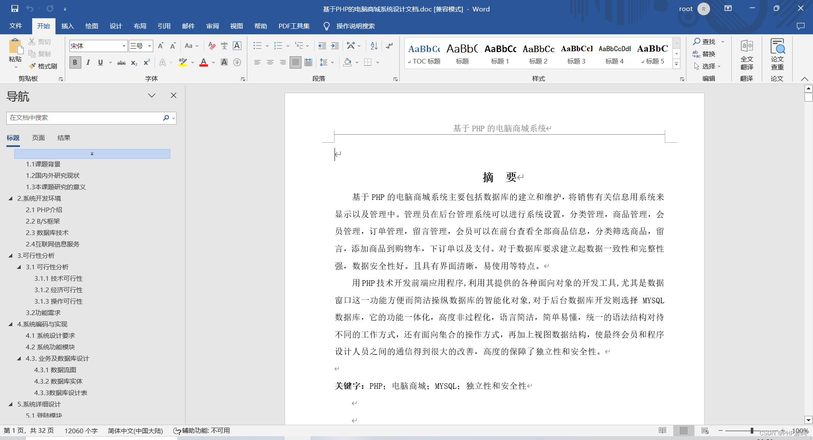
Task: Click the word count 12060 个字
Action: tap(81, 431)
